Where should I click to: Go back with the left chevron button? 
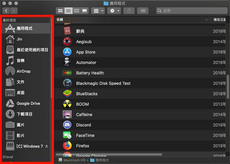pyautogui.click(x=6, y=11)
